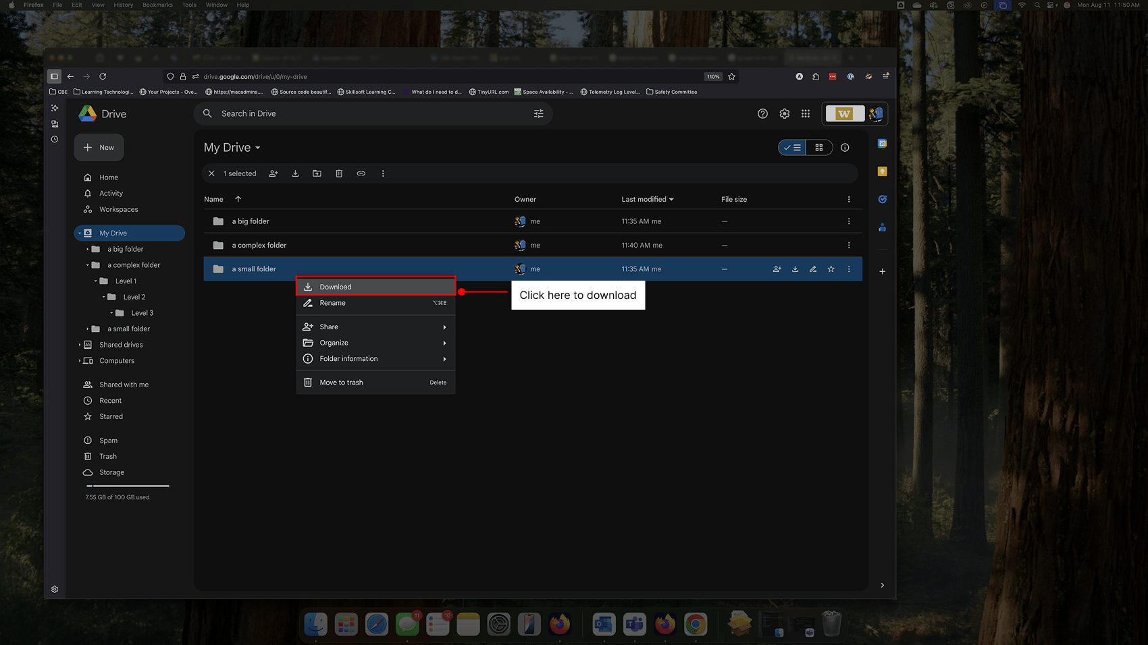Open advanced search filters icon
This screenshot has height=645, width=1148.
(x=538, y=113)
